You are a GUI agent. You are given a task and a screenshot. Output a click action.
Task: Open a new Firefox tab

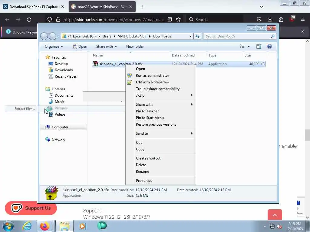[142, 7]
